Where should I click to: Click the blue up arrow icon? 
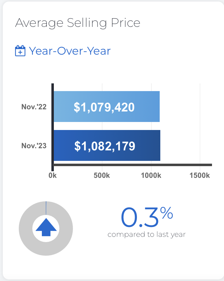coord(46,227)
